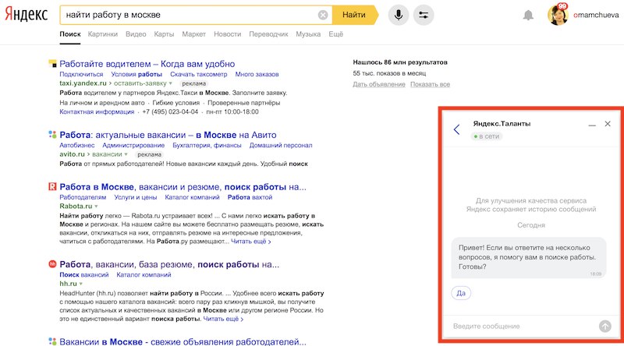Open Много заказов sitelink

coord(257,74)
